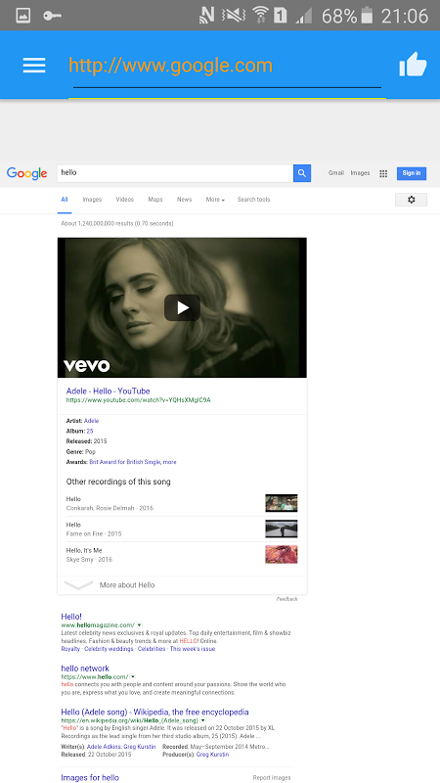
Task: Open the Hello! magazine result
Action: pos(71,617)
